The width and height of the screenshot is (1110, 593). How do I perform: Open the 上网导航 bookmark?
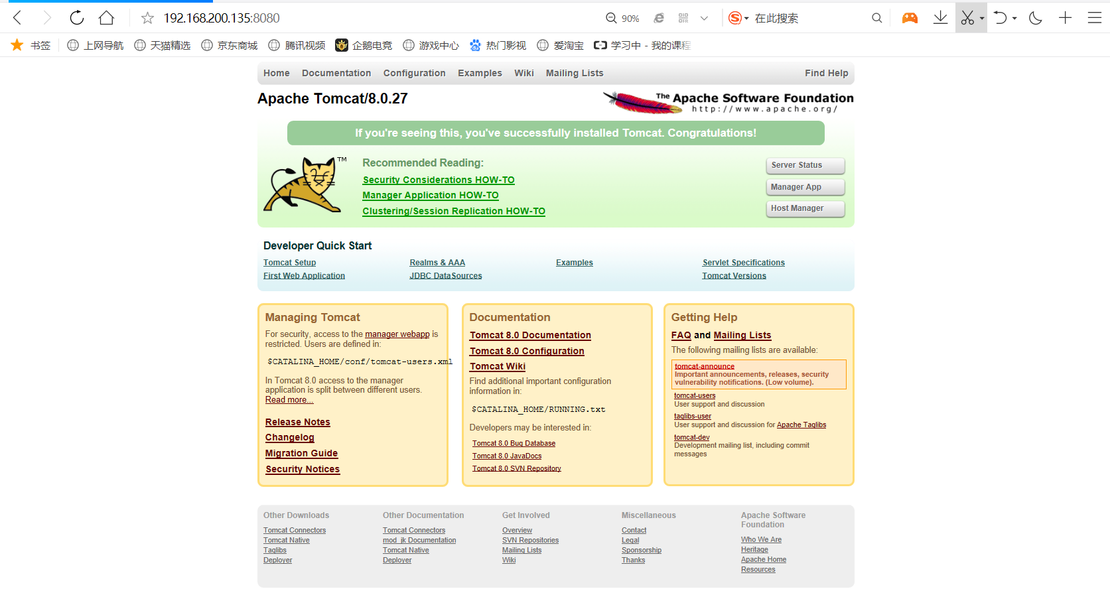pos(96,45)
